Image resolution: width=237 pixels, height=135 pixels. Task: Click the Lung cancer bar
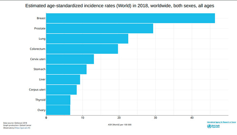(87, 39)
